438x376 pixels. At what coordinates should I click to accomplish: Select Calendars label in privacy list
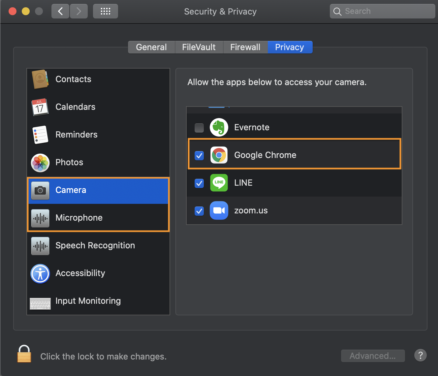point(75,107)
